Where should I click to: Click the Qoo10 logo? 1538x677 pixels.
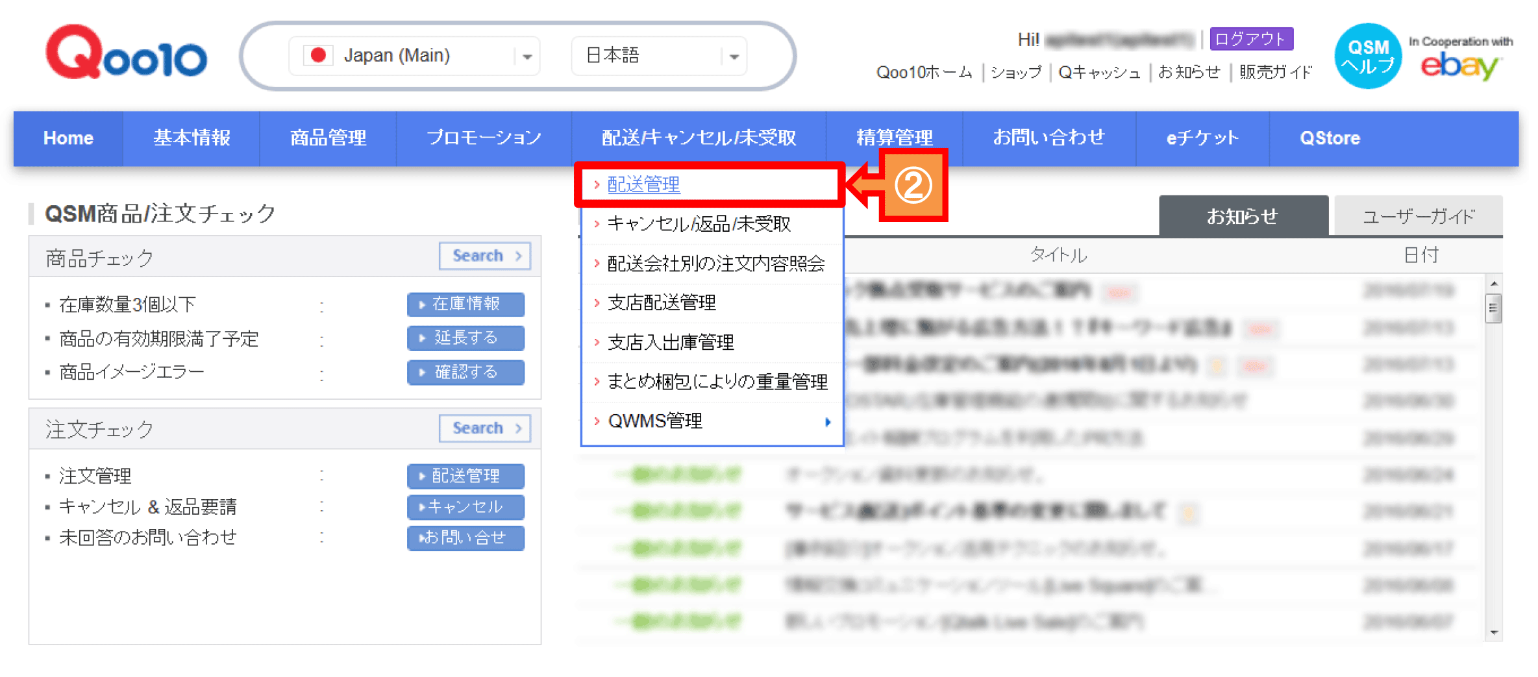(x=126, y=55)
